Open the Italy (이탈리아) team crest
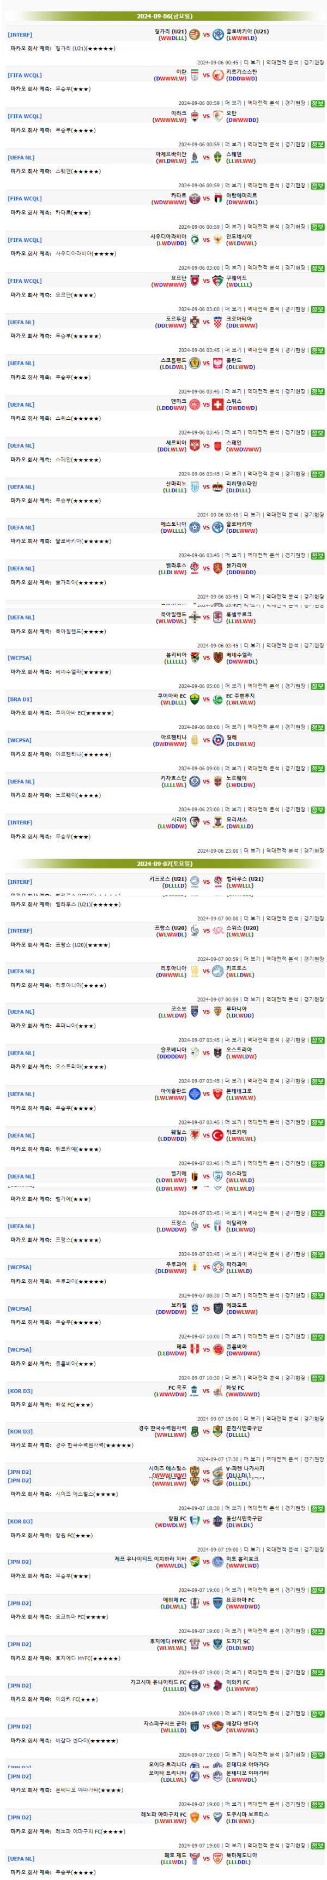 218,1226
